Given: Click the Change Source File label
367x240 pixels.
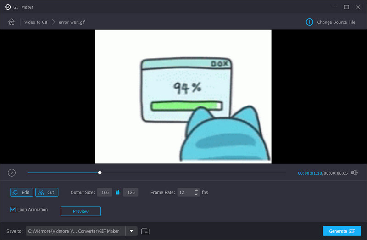Looking at the screenshot, I should (x=336, y=22).
